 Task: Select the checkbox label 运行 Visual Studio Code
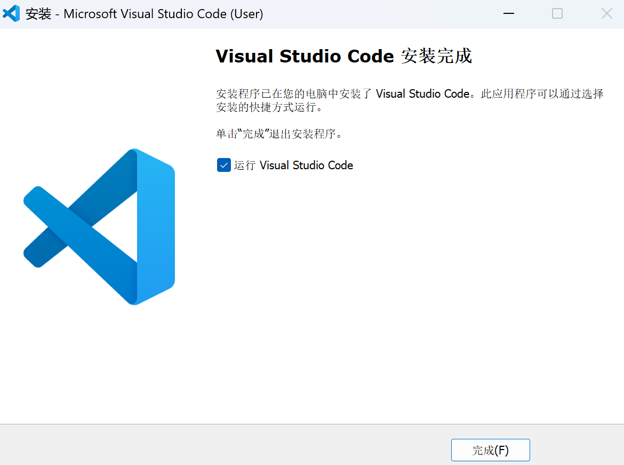click(x=305, y=165)
